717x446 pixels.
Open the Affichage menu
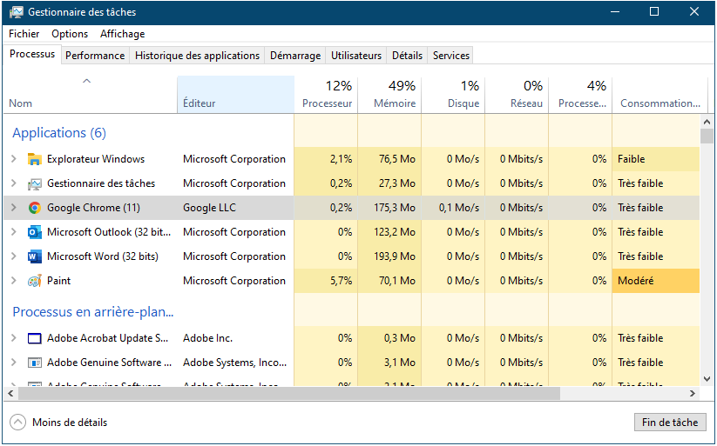(x=123, y=34)
